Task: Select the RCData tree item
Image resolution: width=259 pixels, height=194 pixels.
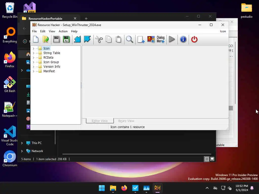Action: pos(48,57)
